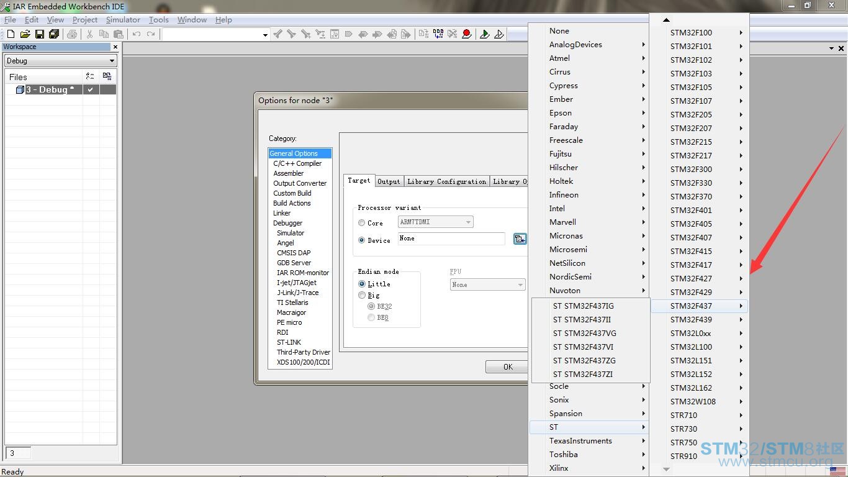
Task: Click the Download and Debug icon
Action: point(485,34)
